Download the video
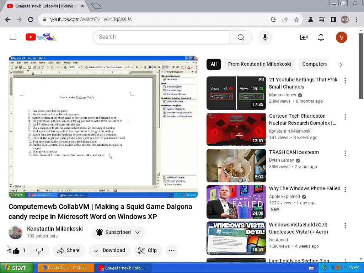Viewport: 364px width, 273px height. tap(109, 251)
